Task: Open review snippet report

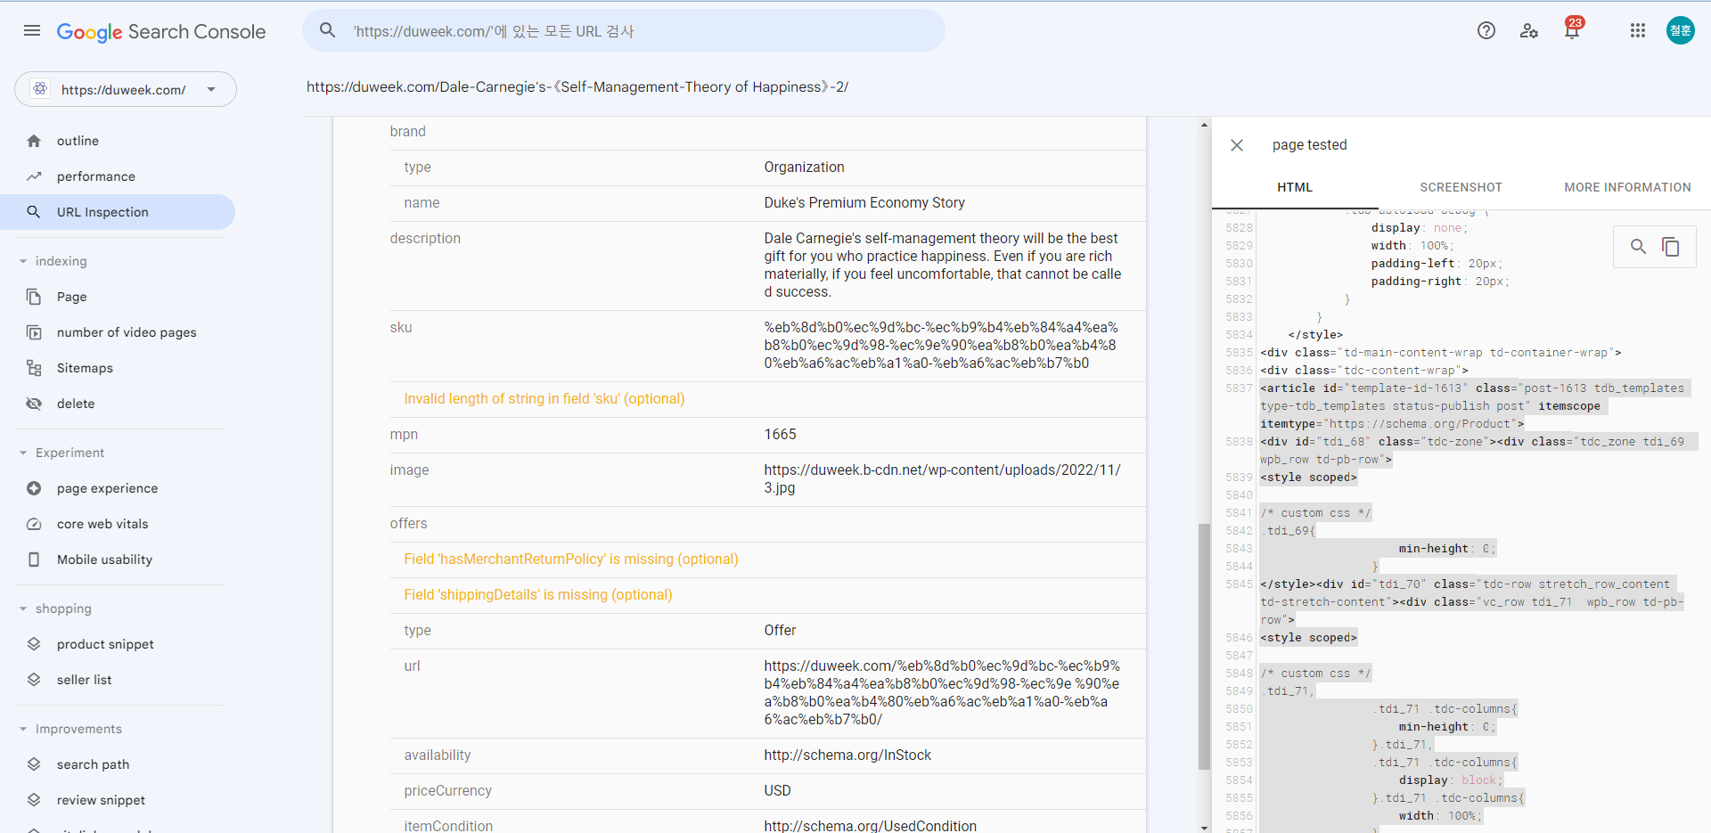Action: coord(118,800)
